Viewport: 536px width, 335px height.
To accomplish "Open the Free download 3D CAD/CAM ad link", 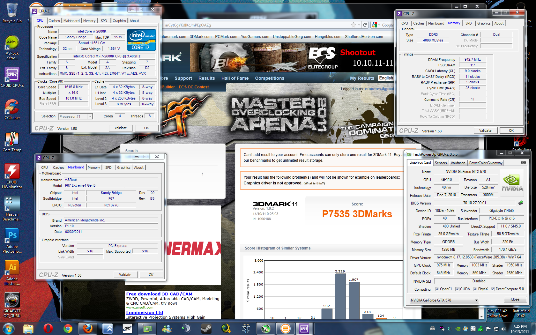I will tap(159, 294).
